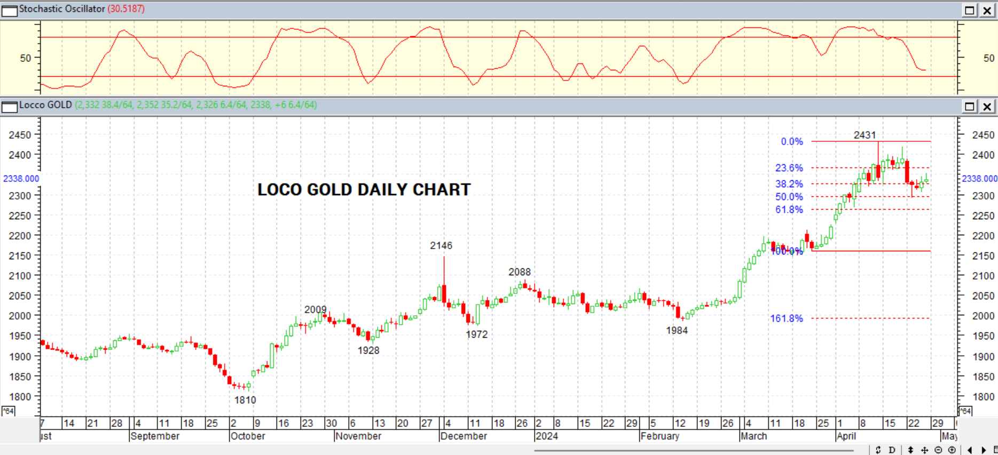Click the Stochastic Oscillator title text
Viewport: 998px width, 455px height.
coord(62,9)
